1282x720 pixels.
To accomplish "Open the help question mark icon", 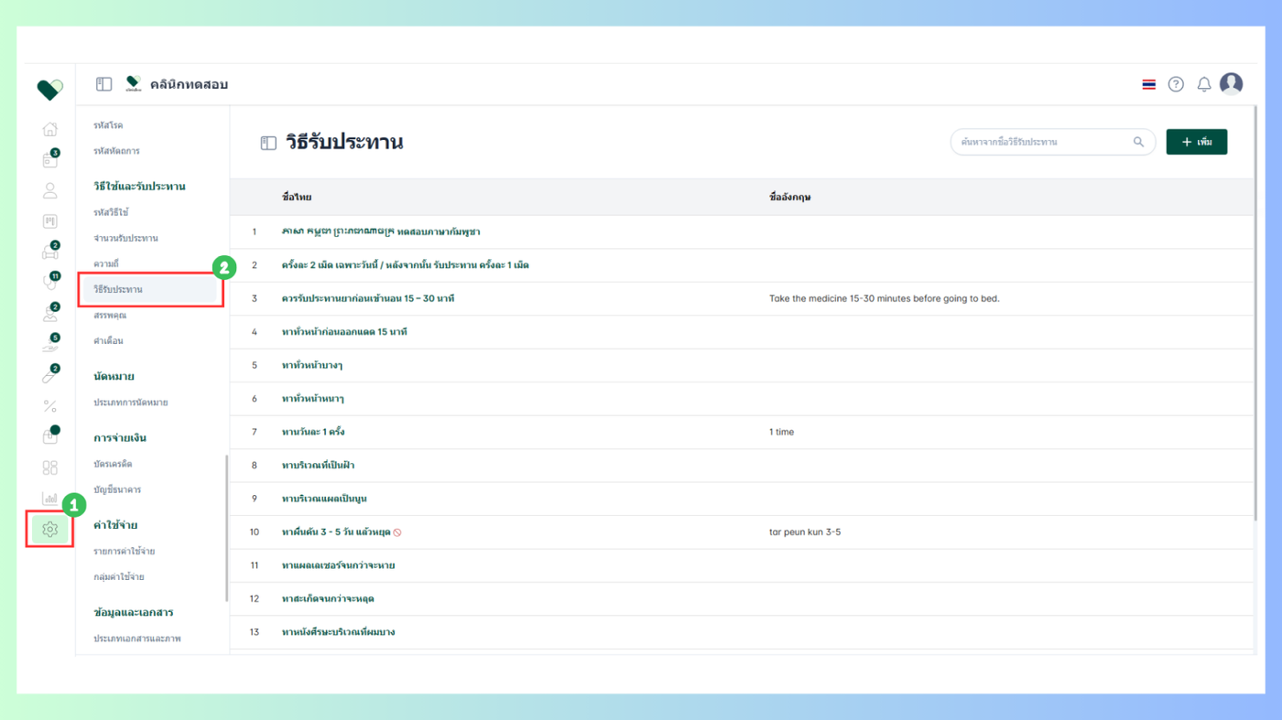I will coord(1176,84).
